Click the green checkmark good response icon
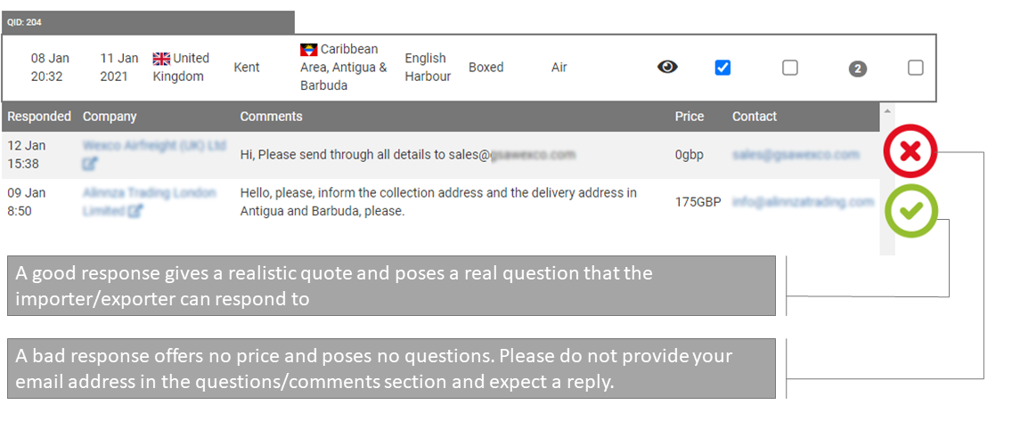 coord(910,210)
